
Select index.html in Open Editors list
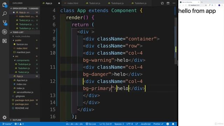tap(24, 16)
